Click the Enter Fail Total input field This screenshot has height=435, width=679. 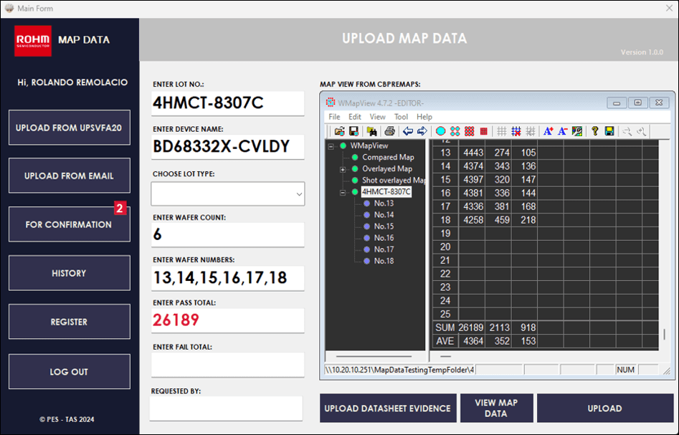coord(227,365)
